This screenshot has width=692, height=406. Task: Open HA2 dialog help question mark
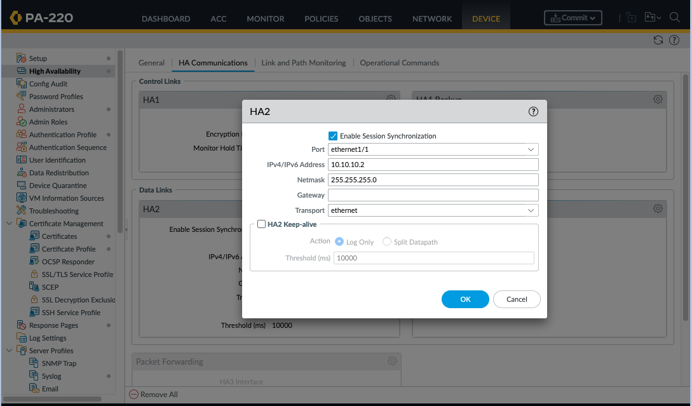coord(533,112)
